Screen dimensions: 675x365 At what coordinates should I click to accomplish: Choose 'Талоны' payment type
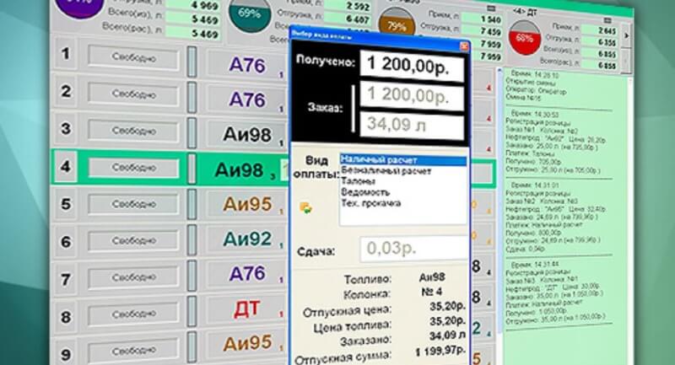tap(358, 181)
